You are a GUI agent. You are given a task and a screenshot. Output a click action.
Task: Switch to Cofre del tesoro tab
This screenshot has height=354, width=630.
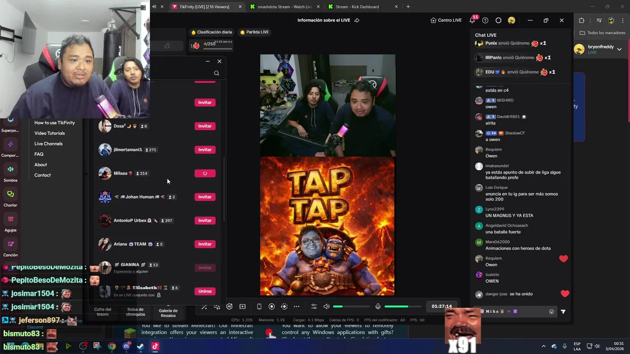(102, 312)
